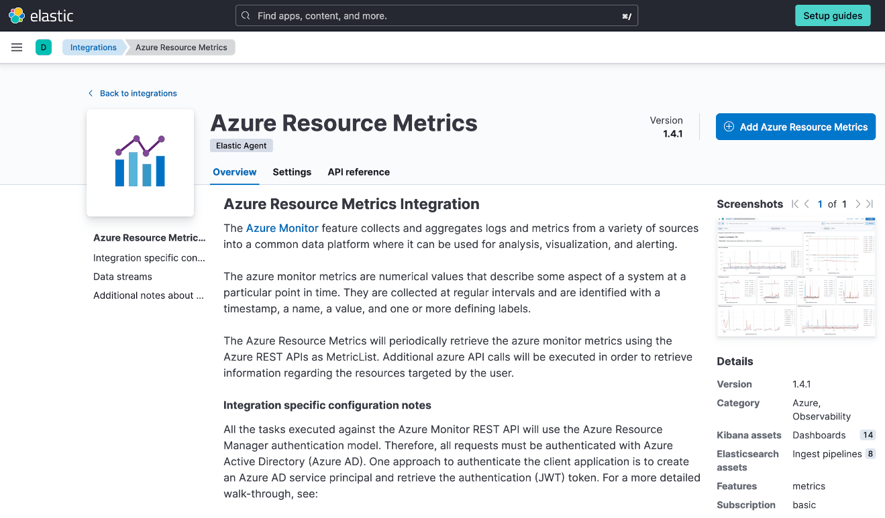This screenshot has width=885, height=518.
Task: Click Back to integrations link
Action: click(138, 93)
